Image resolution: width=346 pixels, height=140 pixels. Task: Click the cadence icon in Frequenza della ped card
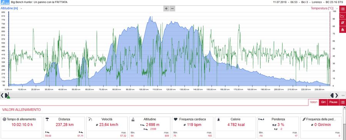coord(304,119)
